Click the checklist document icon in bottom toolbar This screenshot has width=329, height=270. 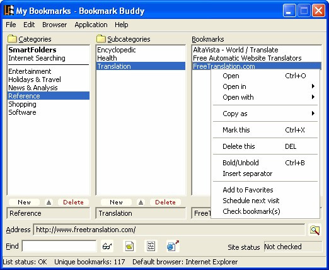[151, 246]
